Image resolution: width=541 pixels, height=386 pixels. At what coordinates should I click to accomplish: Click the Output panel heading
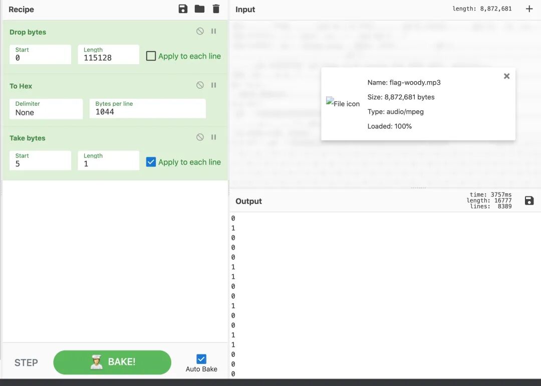click(248, 201)
